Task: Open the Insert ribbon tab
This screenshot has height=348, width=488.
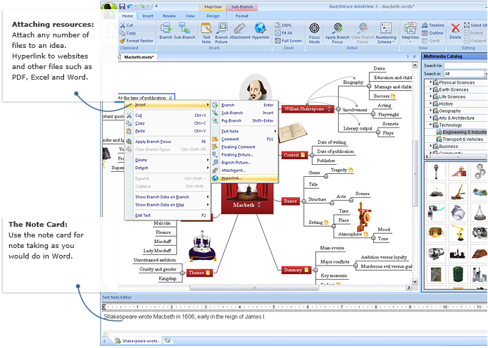Action: pos(147,16)
